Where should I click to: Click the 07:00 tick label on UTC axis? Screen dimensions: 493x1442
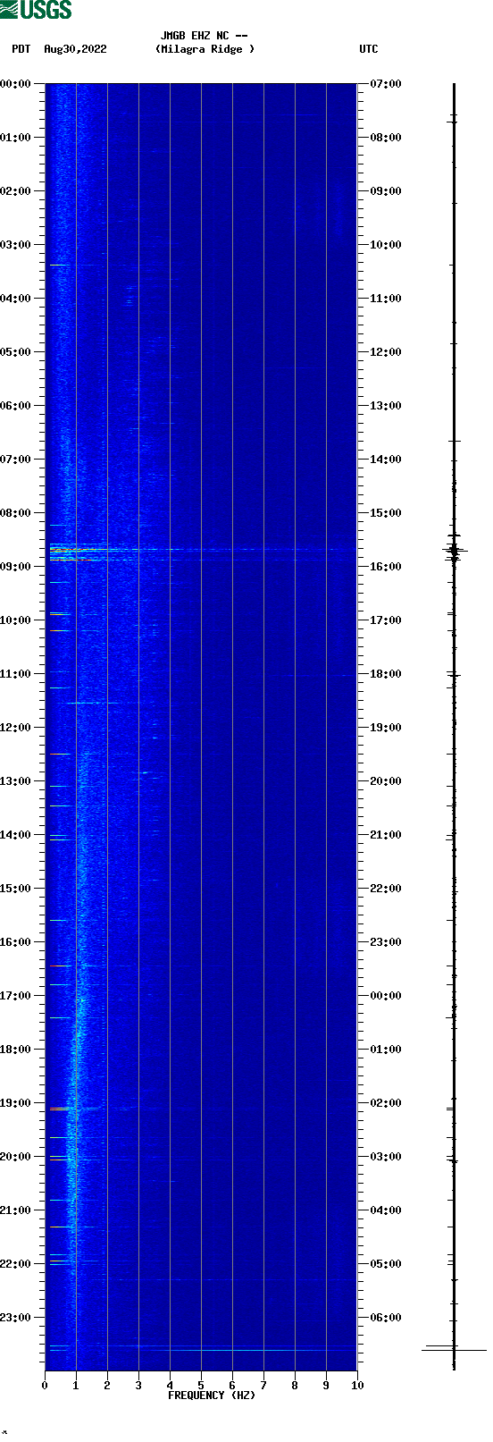pos(386,83)
